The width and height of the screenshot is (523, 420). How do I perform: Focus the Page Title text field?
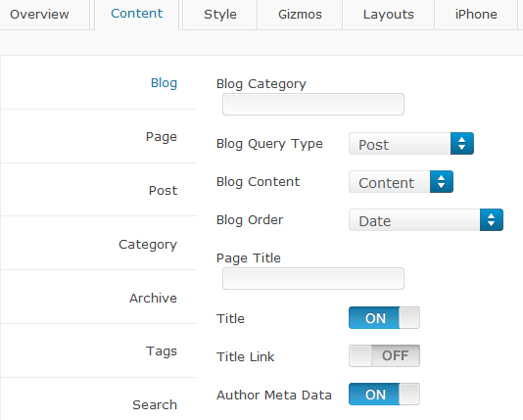pos(313,279)
